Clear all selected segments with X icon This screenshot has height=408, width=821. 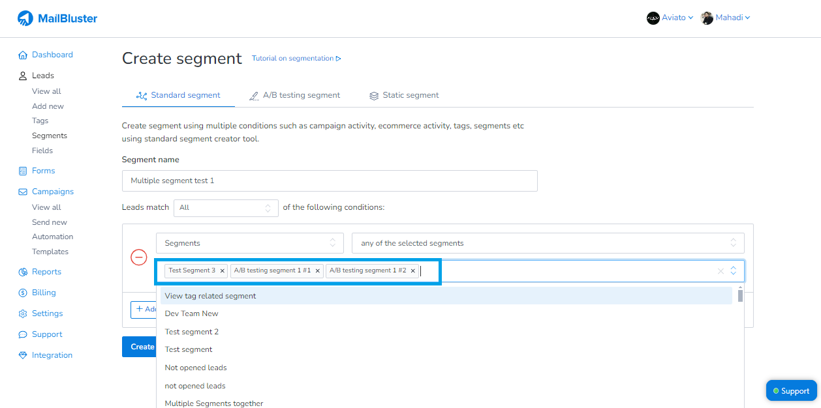click(720, 271)
